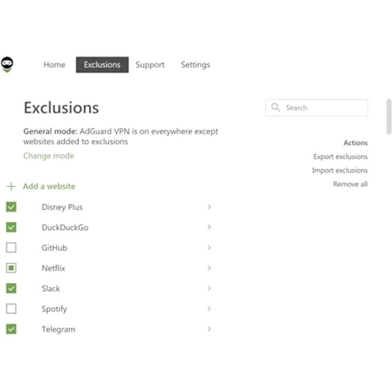Viewport: 392px width, 392px height.
Task: Click the plus icon beside Add a website
Action: (11, 186)
